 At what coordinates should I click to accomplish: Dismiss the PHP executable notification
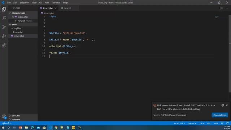point(227,105)
